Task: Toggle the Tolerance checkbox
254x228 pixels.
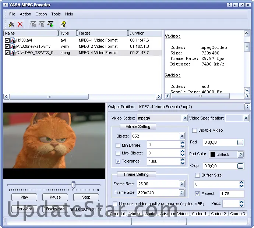Action: (x=118, y=161)
